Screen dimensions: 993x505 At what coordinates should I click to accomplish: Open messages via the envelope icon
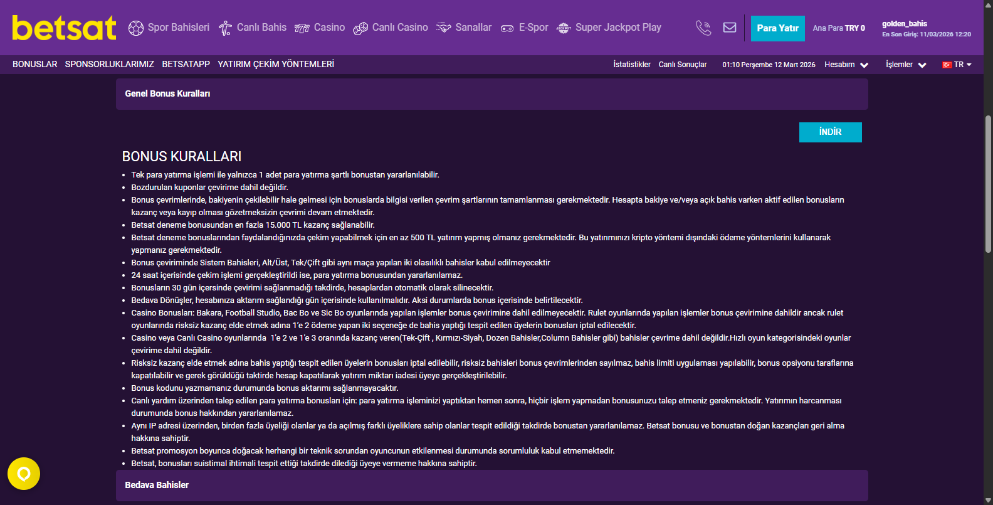[x=730, y=28]
